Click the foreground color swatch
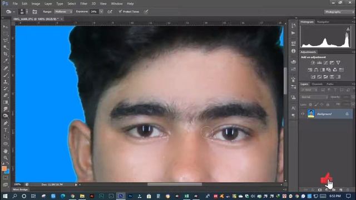Image resolution: width=356 pixels, height=200 pixels. tap(4, 168)
